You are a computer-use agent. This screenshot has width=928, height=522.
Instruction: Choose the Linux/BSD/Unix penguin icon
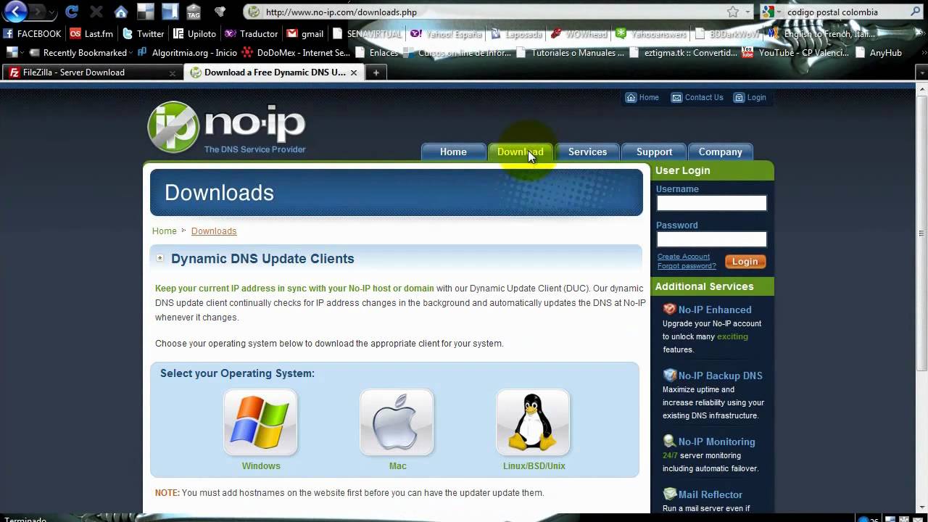[x=533, y=423]
